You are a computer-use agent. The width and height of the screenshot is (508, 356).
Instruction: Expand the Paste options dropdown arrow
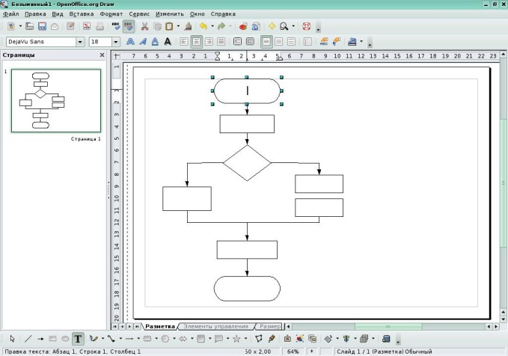(178, 26)
